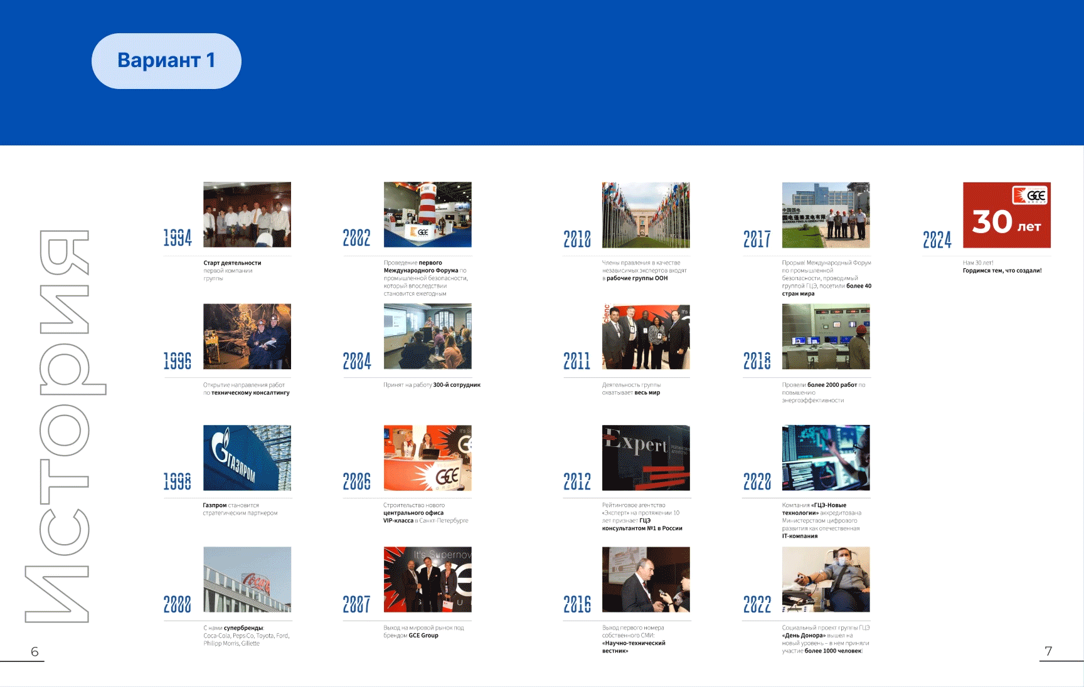Open the 2000 Coca-Cola building photo

point(247,579)
